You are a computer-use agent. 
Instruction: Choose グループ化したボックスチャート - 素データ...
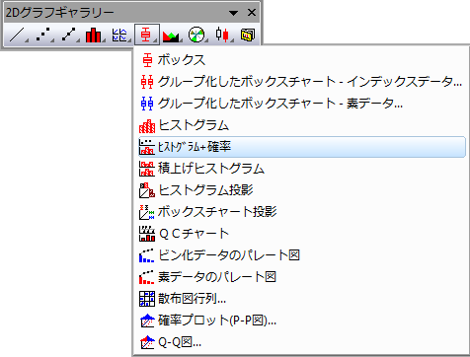(302, 104)
